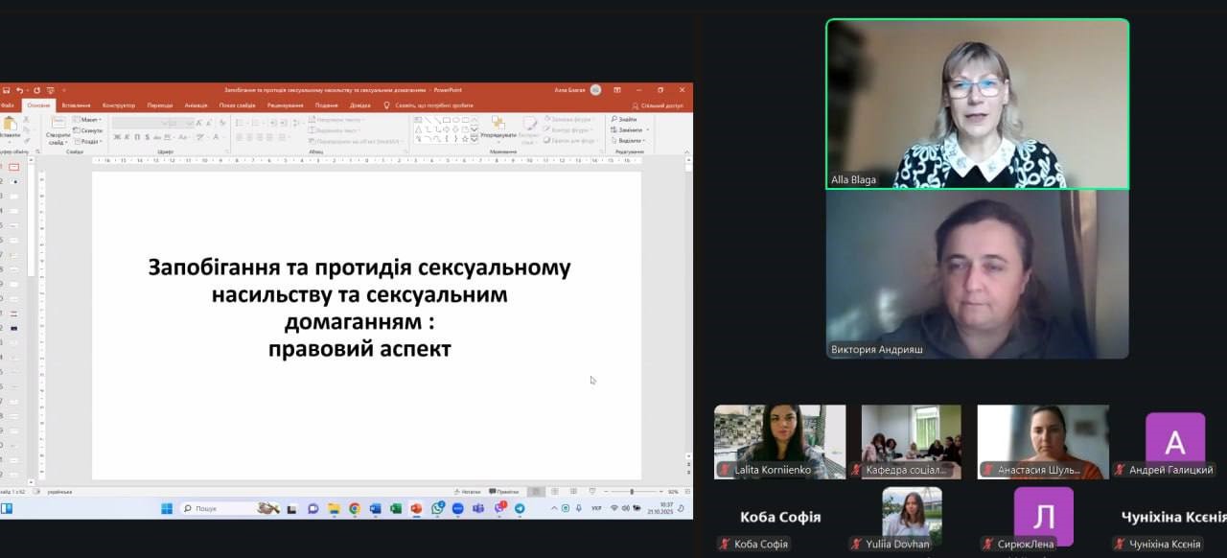Click the Undo arrow in the title bar
Viewport: 1227px width, 558px height.
pos(20,90)
